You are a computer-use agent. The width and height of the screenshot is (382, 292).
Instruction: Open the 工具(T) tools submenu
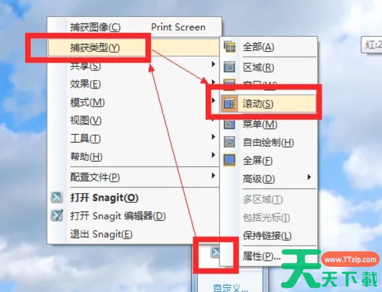tap(134, 139)
